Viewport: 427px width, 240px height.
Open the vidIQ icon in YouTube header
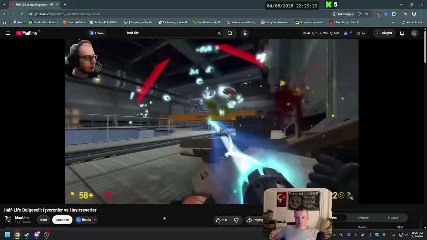click(346, 33)
